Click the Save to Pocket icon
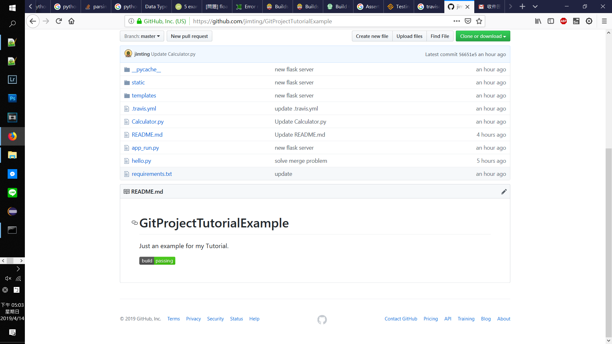Image resolution: width=612 pixels, height=344 pixels. tap(468, 21)
